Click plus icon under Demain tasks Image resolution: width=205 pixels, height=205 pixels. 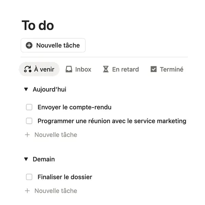[x=27, y=191]
